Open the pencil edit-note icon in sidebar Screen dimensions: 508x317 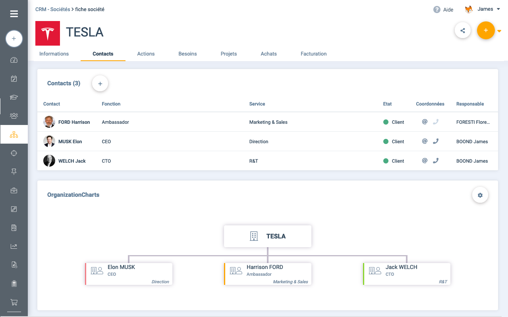[x=14, y=209]
